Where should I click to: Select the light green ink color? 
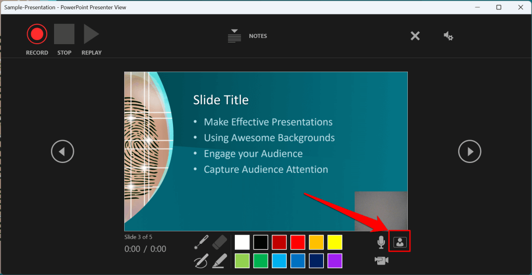[242, 260]
